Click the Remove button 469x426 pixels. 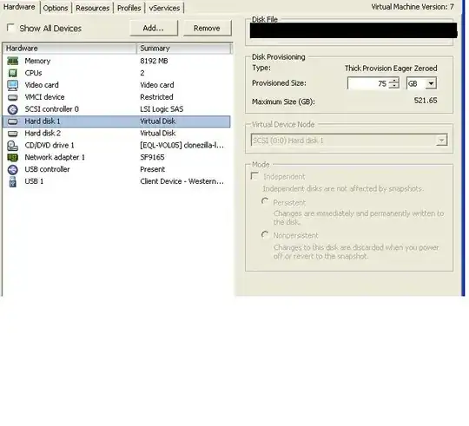click(x=207, y=28)
